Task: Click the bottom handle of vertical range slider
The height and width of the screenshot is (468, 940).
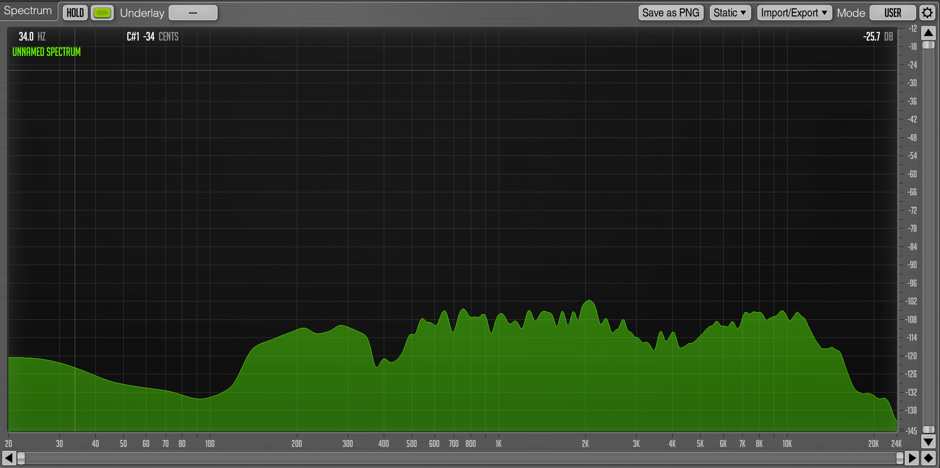Action: (929, 429)
